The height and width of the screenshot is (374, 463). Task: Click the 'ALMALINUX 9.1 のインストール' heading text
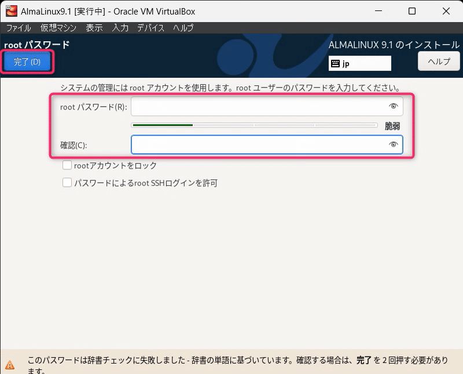point(394,45)
